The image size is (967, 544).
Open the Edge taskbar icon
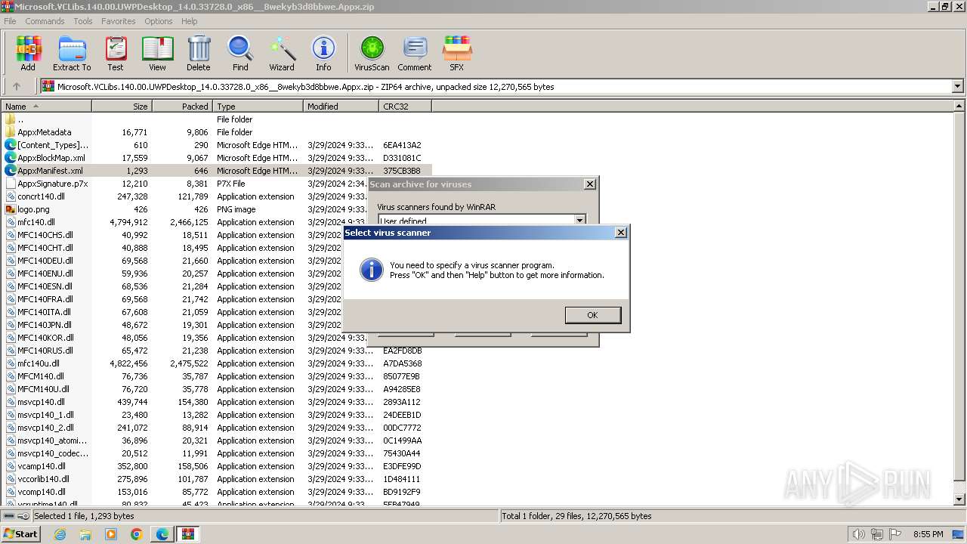click(162, 534)
